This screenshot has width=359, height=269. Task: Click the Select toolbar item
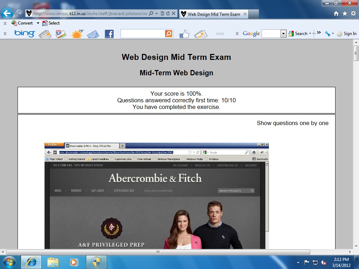click(51, 23)
